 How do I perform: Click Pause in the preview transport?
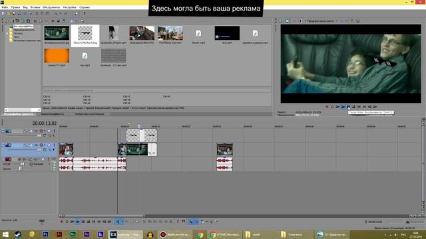click(348, 107)
